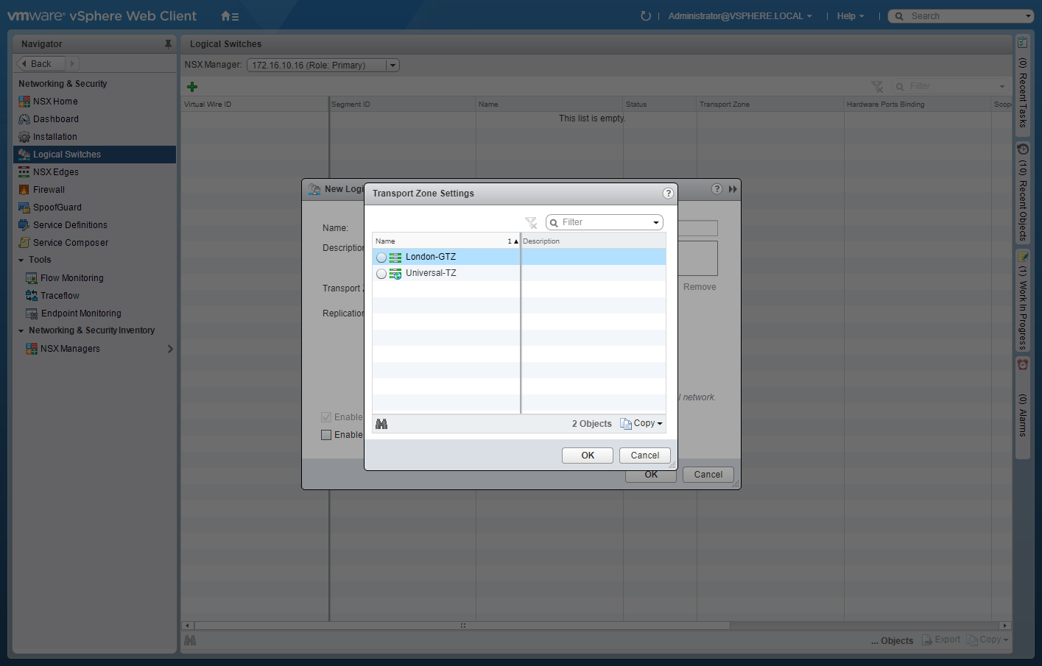The height and width of the screenshot is (666, 1042).
Task: Click the refresh icon in the top bar
Action: click(646, 16)
